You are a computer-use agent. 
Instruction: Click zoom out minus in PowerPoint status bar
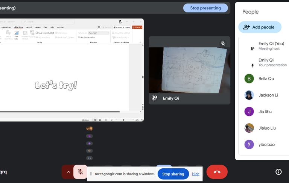click(116, 120)
